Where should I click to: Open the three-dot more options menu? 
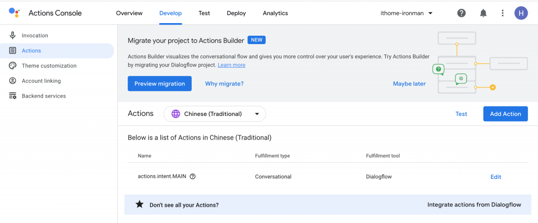pos(503,13)
